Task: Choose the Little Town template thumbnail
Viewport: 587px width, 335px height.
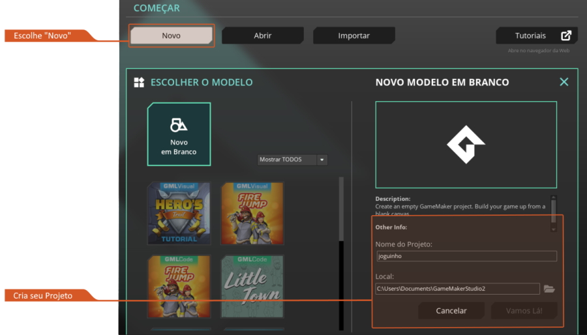Action: (x=252, y=286)
